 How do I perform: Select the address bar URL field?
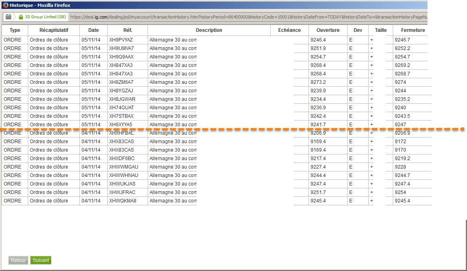pyautogui.click(x=248, y=17)
